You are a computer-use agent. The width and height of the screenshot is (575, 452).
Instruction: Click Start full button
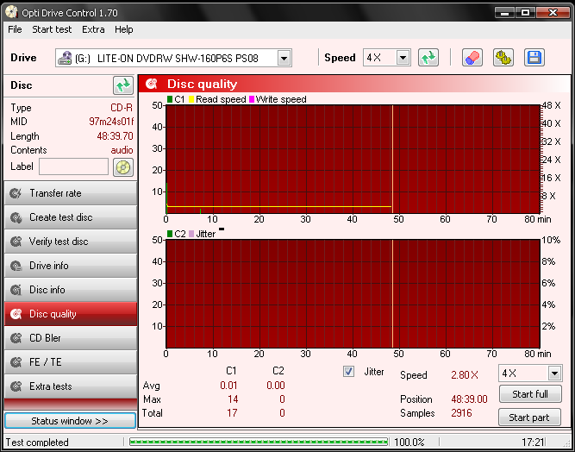point(530,394)
